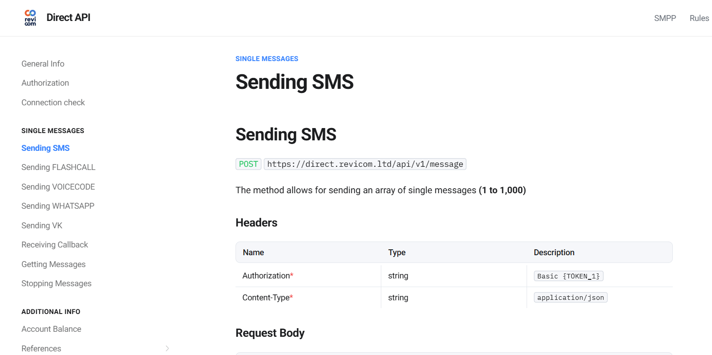View the Account Balance page

click(x=51, y=329)
